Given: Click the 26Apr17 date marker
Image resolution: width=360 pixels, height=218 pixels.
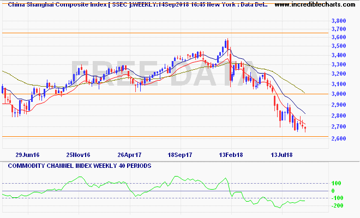Looking at the screenshot, I should coord(130,154).
